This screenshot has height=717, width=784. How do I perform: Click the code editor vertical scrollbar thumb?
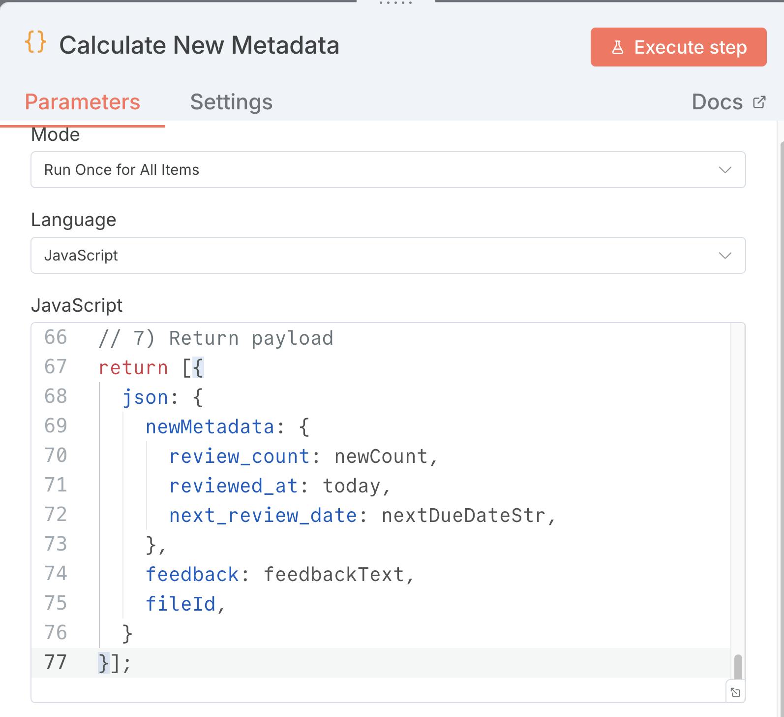[738, 666]
